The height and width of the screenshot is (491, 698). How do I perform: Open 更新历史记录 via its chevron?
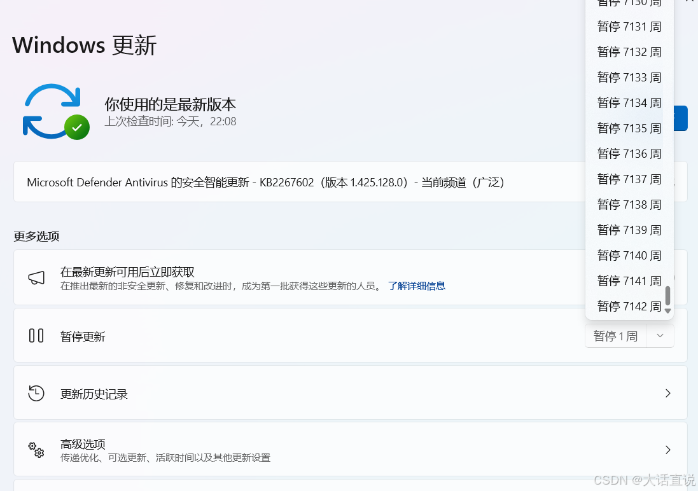point(667,393)
